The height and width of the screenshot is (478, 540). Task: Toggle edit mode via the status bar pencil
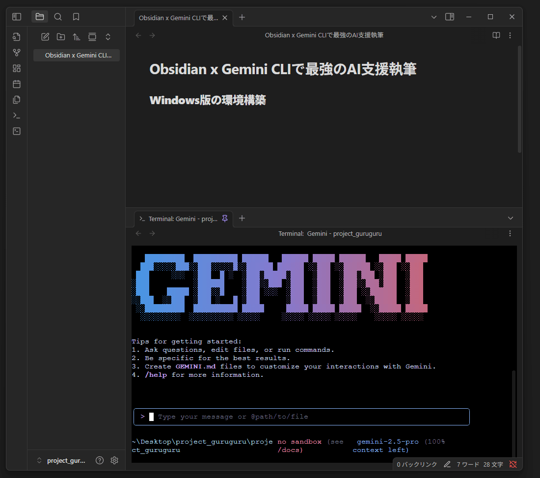click(448, 464)
